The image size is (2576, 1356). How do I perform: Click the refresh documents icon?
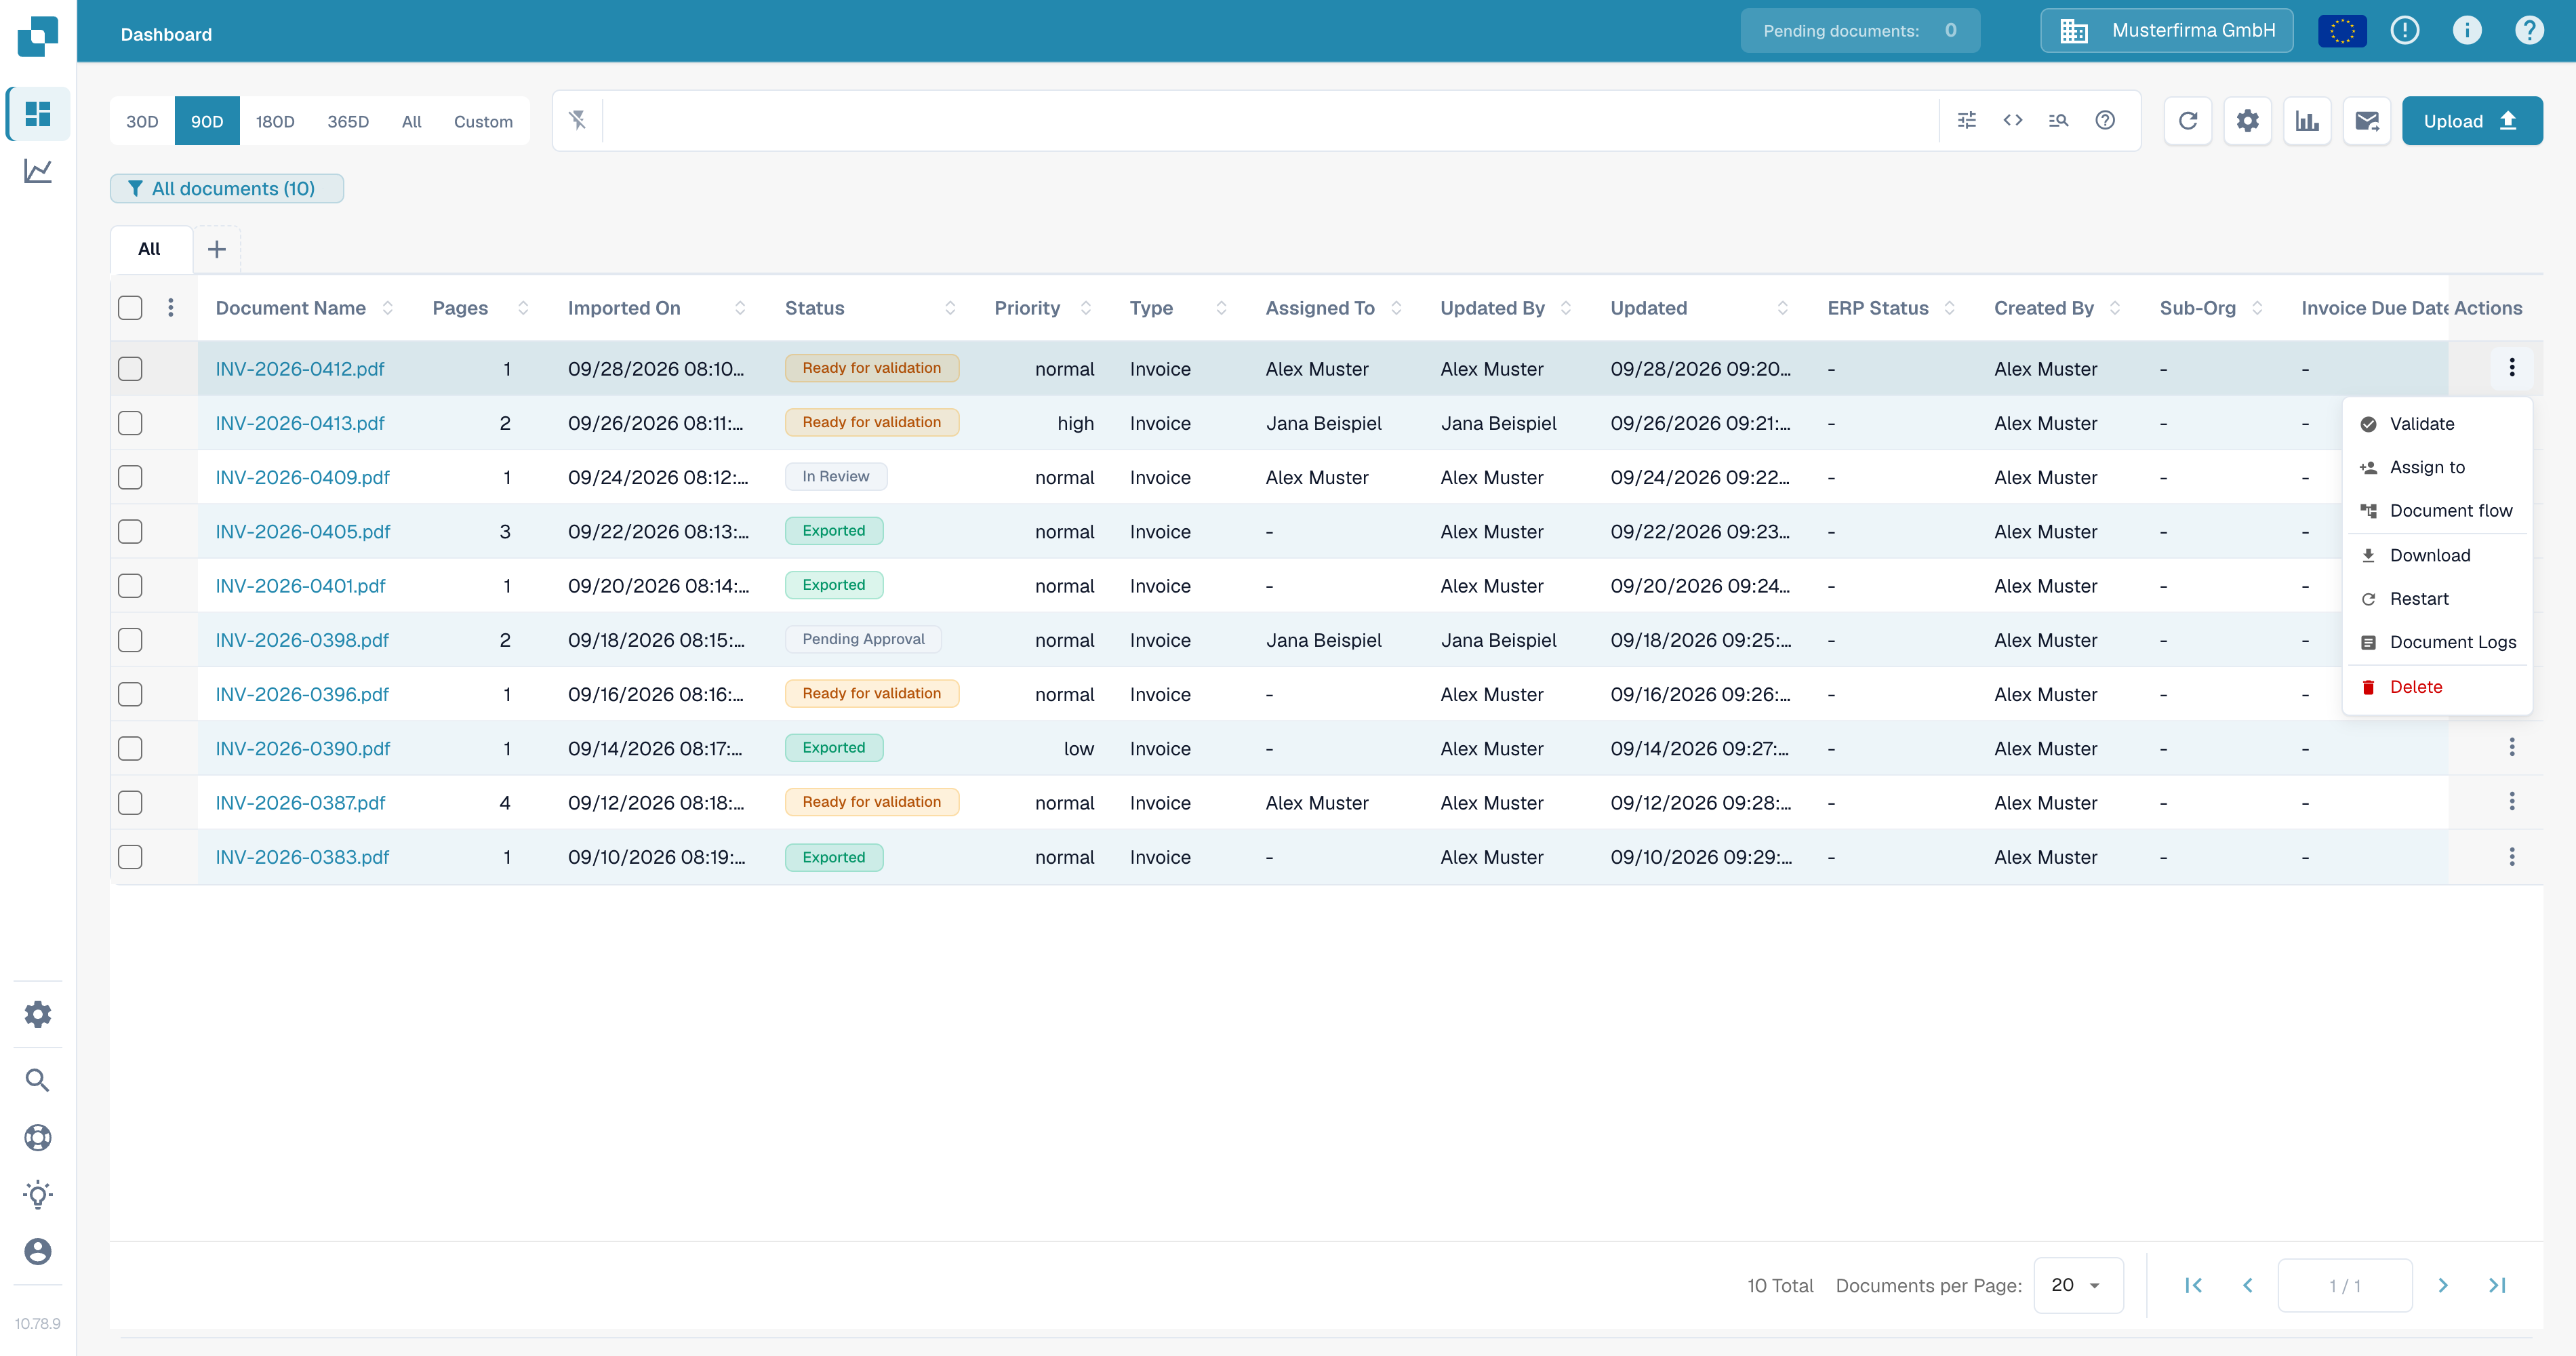(2187, 121)
